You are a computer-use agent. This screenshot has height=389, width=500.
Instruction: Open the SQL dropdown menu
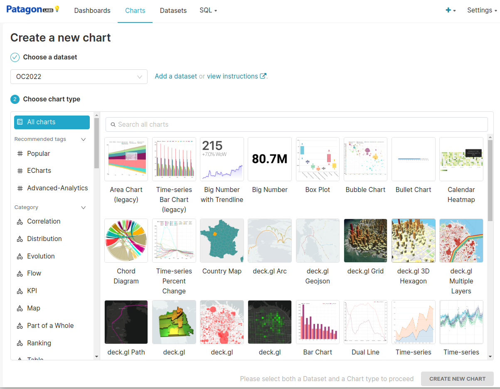pyautogui.click(x=208, y=10)
